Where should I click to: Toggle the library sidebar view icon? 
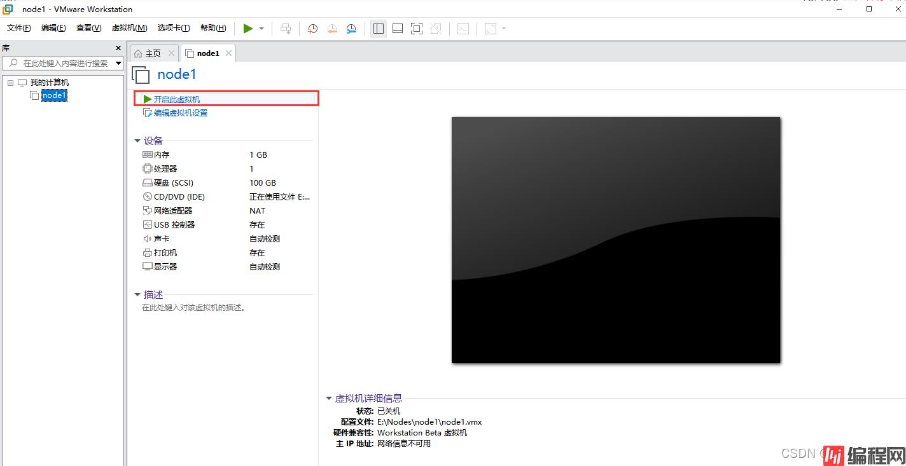[379, 29]
